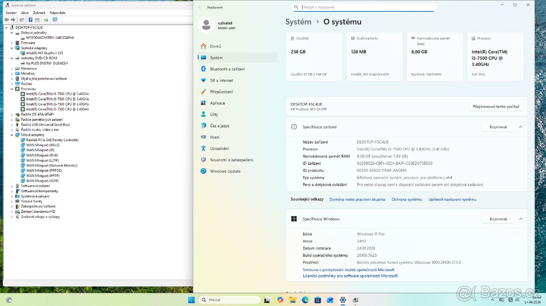
Task: Open Zobrazit menu in Device Manager
Action: tap(39, 13)
